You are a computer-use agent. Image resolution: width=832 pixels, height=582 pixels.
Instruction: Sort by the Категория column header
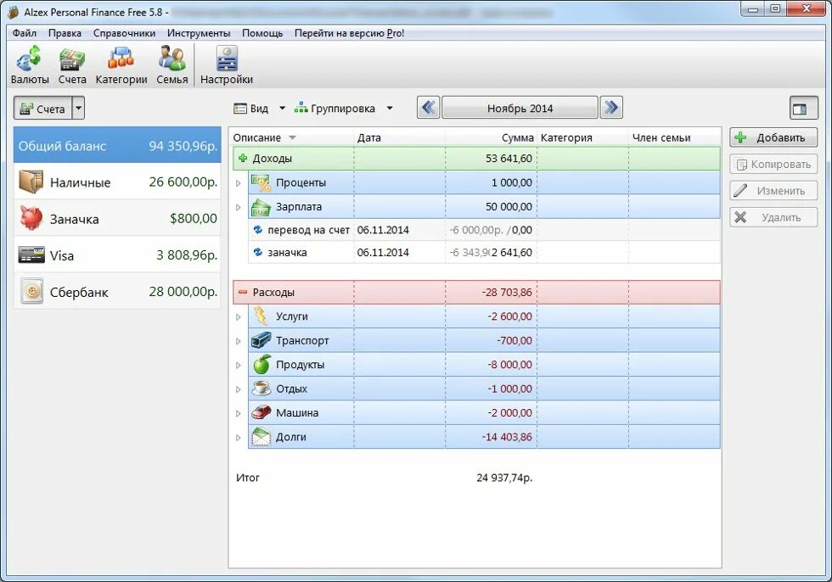[x=582, y=137]
